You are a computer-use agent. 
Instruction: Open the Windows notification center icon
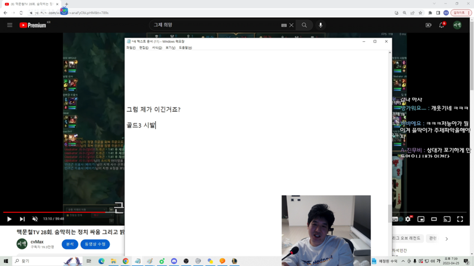(466, 261)
